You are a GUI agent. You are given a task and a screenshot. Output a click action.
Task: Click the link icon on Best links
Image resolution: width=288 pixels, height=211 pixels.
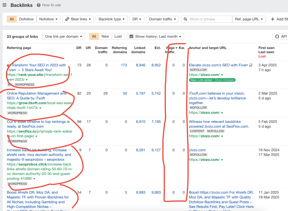(67, 19)
